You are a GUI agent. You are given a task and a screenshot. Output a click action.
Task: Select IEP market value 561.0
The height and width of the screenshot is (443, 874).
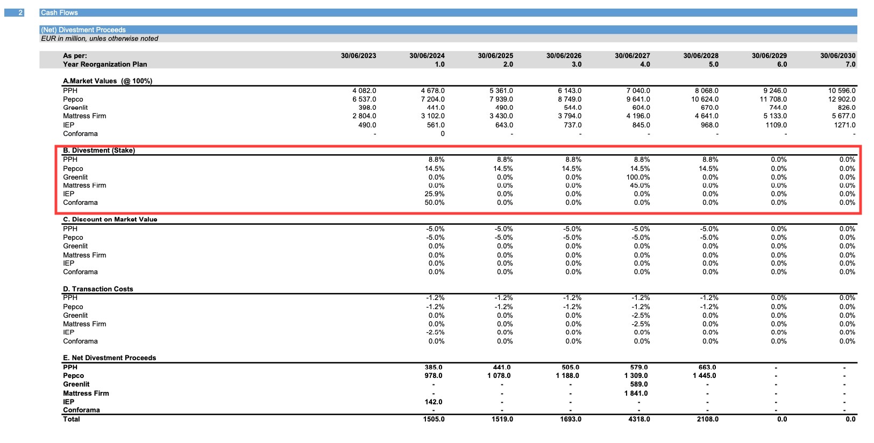pyautogui.click(x=436, y=125)
